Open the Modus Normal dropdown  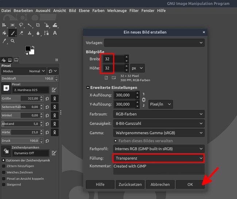coord(24,71)
